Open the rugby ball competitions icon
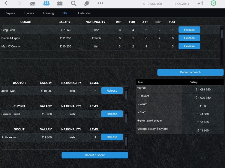Viewport: 225px width, 168px height. click(87, 3)
